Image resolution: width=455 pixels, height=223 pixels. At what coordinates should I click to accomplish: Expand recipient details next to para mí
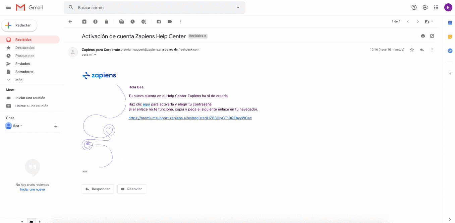click(95, 55)
